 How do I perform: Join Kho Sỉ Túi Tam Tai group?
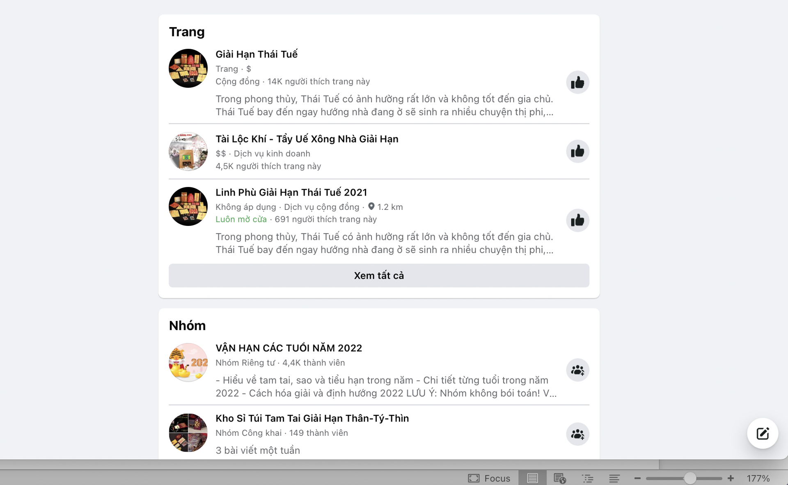click(577, 434)
